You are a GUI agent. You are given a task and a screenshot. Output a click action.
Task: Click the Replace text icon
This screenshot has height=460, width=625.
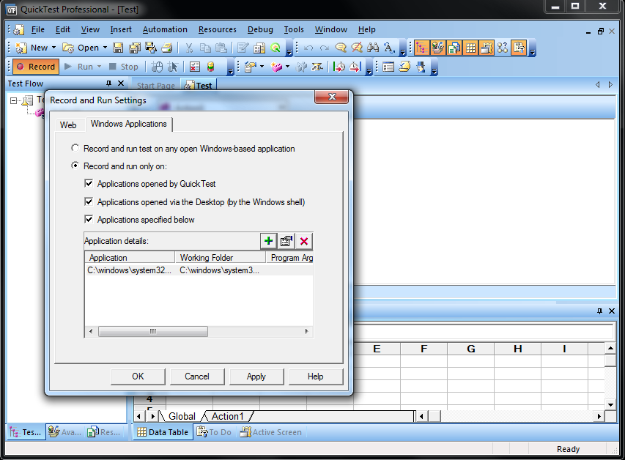pos(389,48)
